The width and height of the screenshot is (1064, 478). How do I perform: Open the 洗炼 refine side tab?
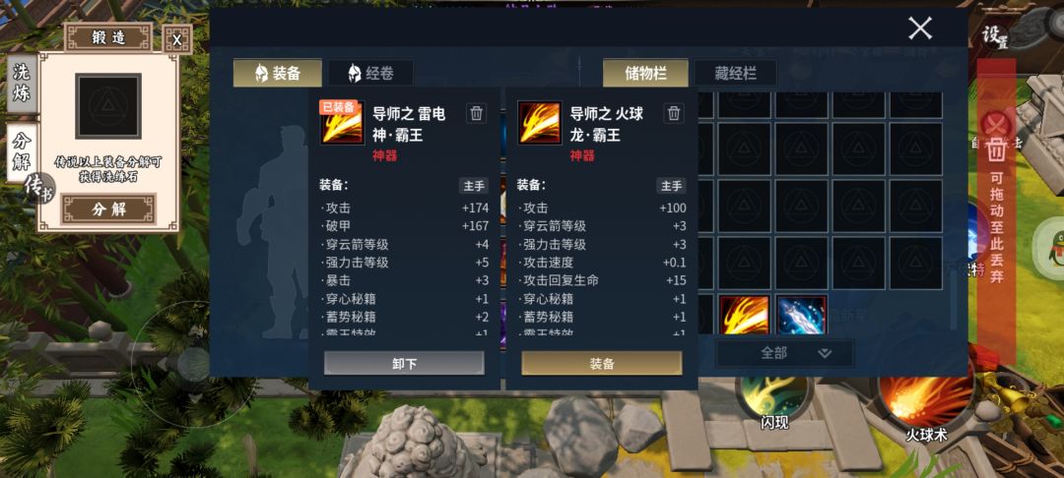click(x=22, y=83)
